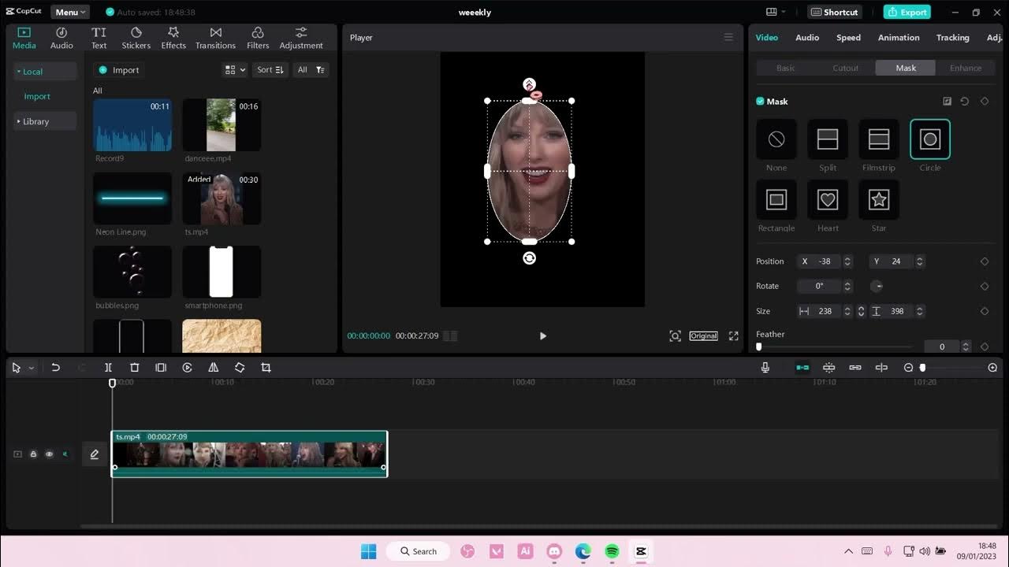Image resolution: width=1009 pixels, height=567 pixels.
Task: Open the selection tool mode dropdown
Action: click(x=32, y=369)
